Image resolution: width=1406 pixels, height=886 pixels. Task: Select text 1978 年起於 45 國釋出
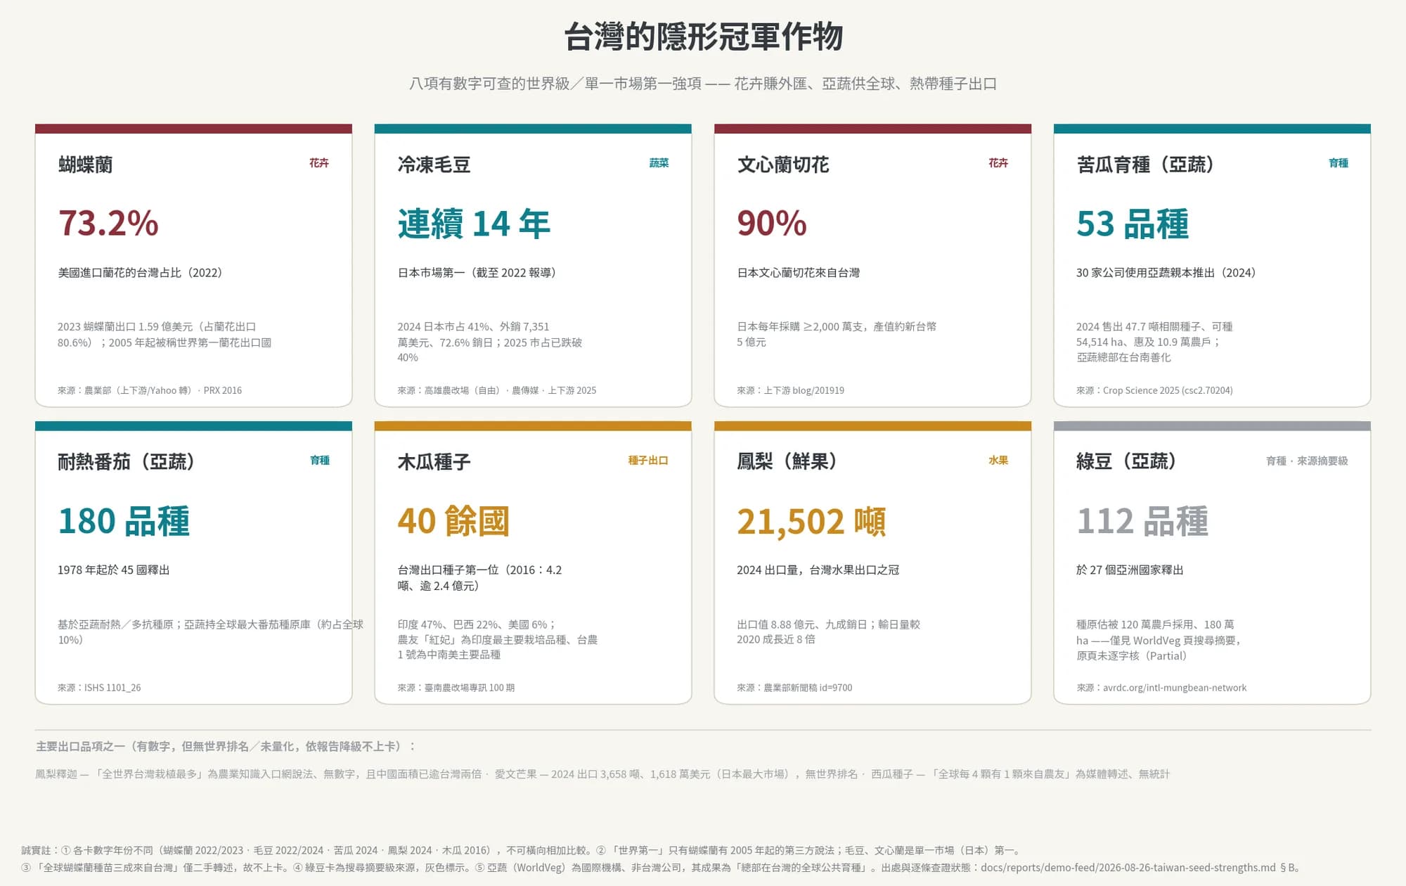[114, 570]
